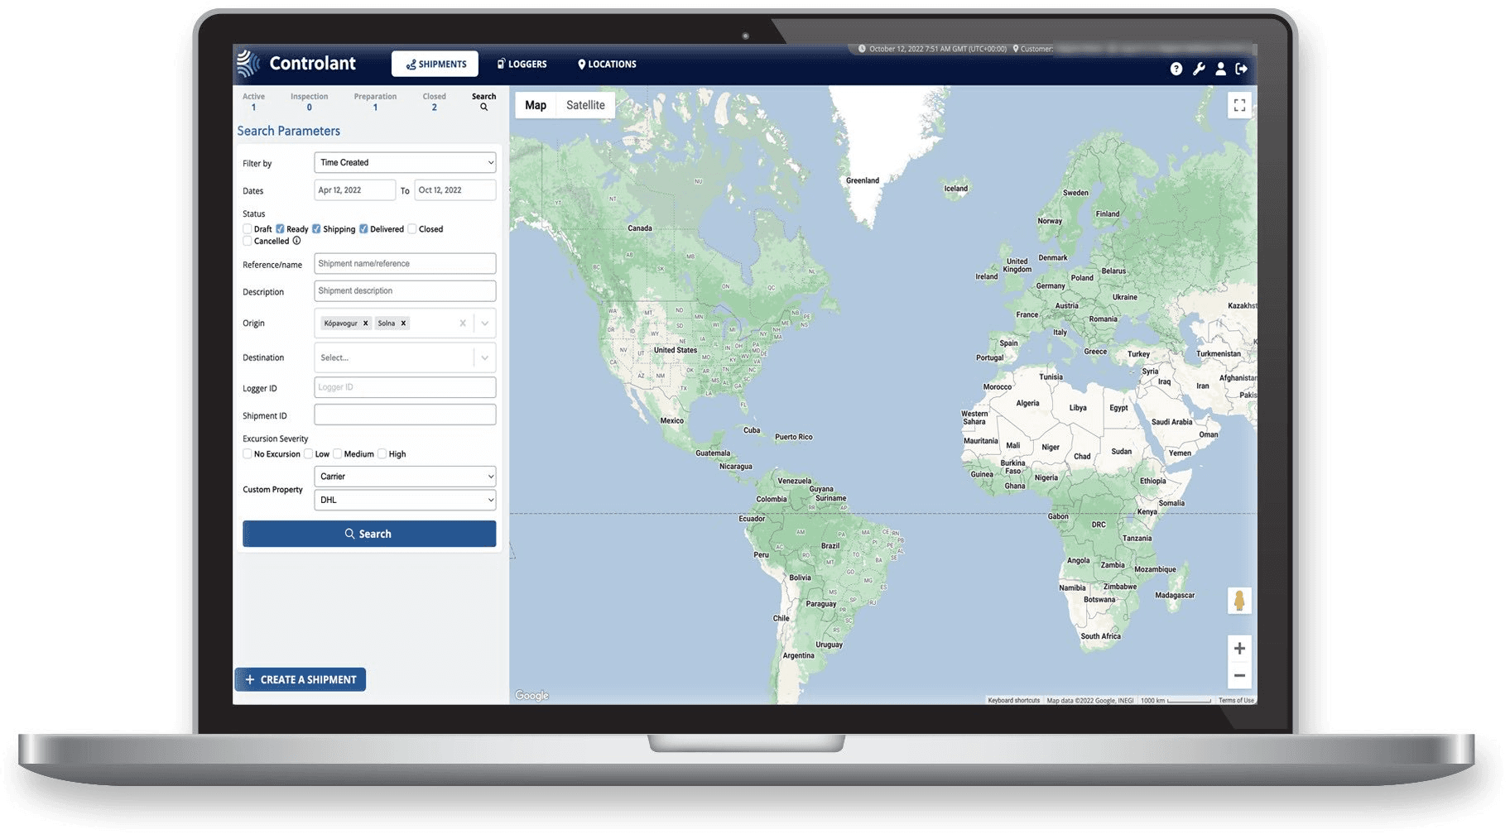Screen dimensions: 1510x834
Task: Uncheck the Delivered status box
Action: 363,229
